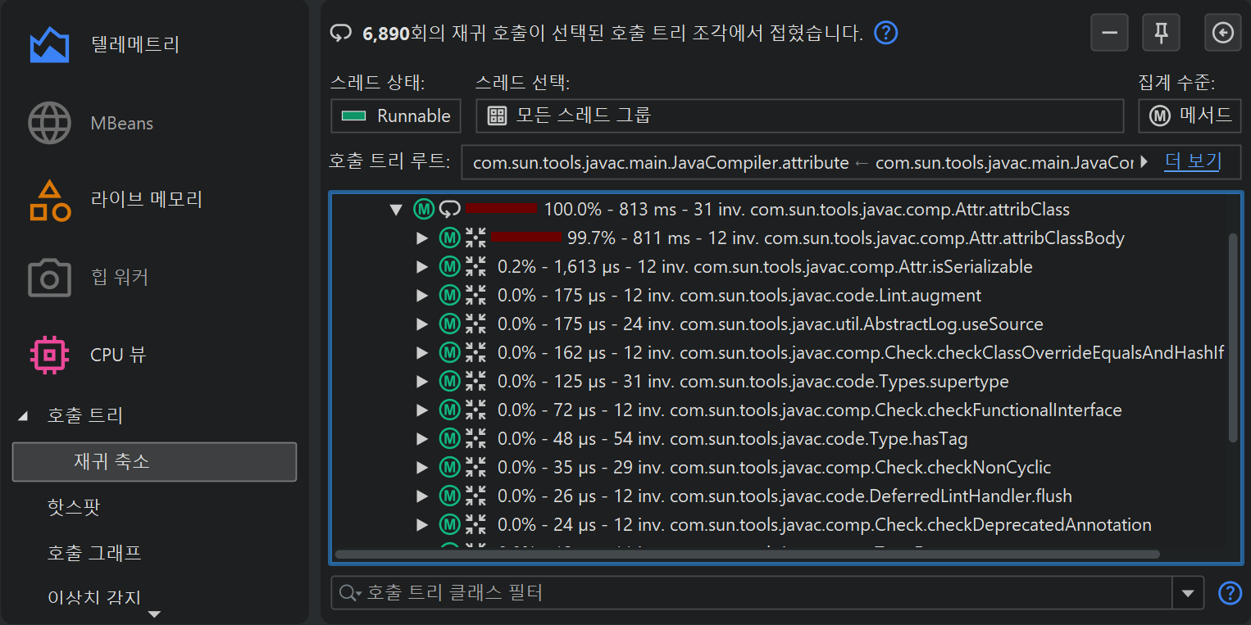This screenshot has width=1251, height=625.
Task: Select the CPU 뷰 chip icon
Action: 49,355
